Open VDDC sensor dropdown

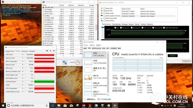tap(23, 85)
